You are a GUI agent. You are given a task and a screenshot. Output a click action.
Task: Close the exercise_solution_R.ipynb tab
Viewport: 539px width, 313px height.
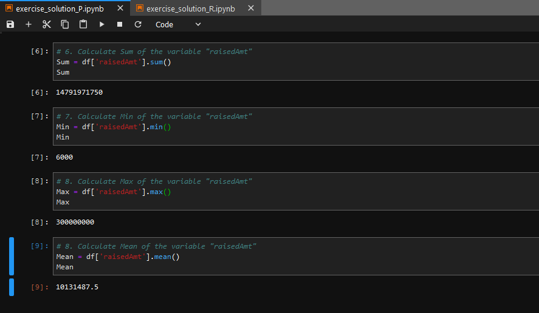pyautogui.click(x=251, y=8)
